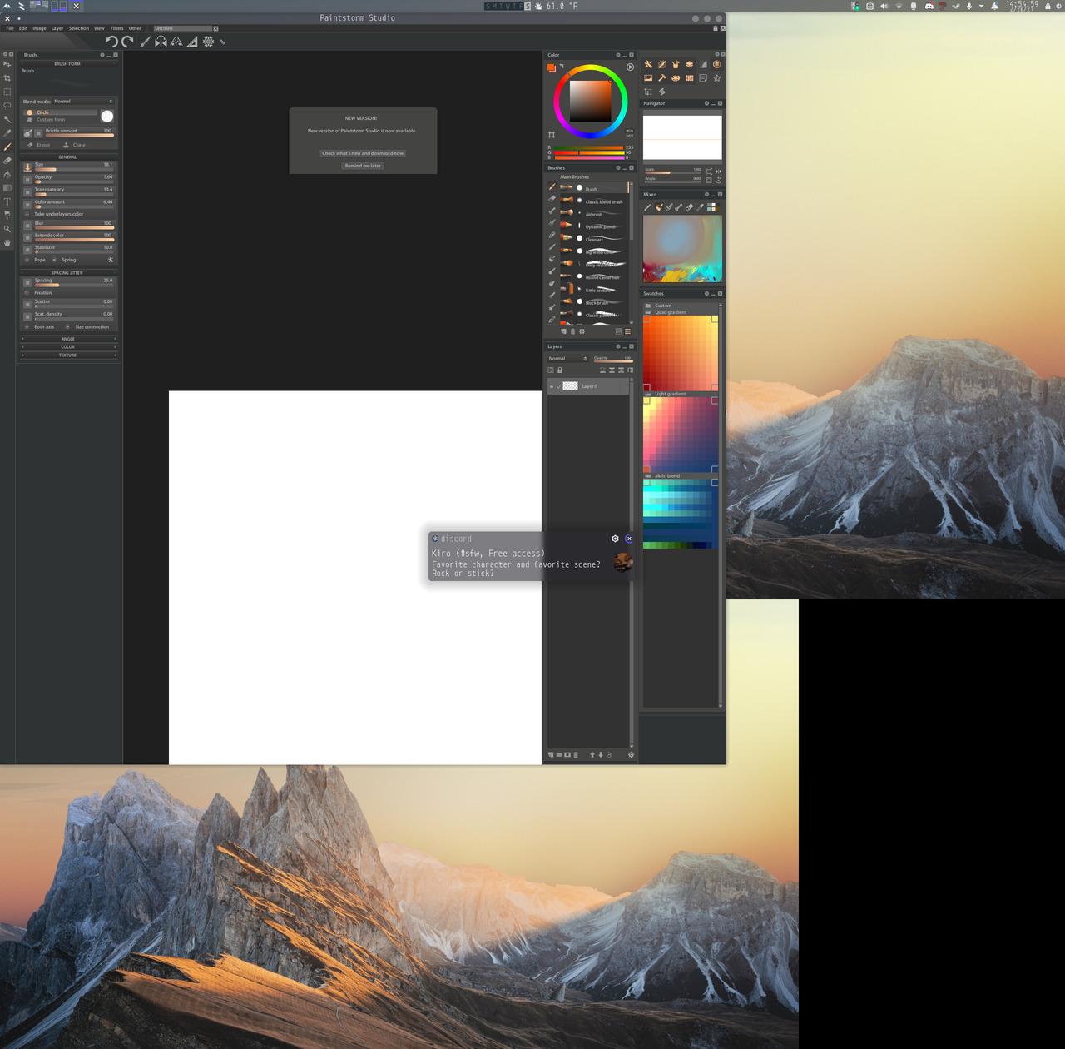1065x1049 pixels.
Task: Click flip horizontal icon in Navigator
Action: click(x=718, y=172)
